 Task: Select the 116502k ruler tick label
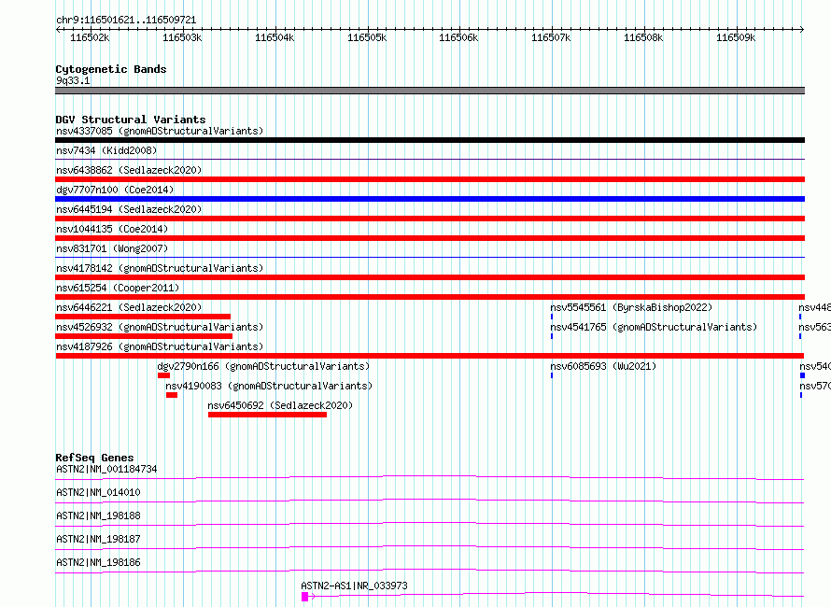click(x=90, y=37)
